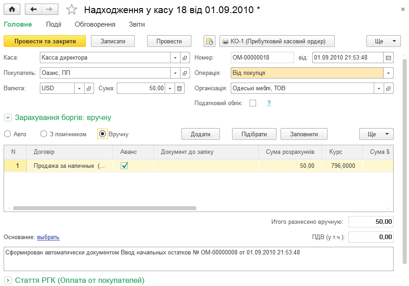Show help for Податковий облік
The height and width of the screenshot is (286, 409).
point(269,103)
